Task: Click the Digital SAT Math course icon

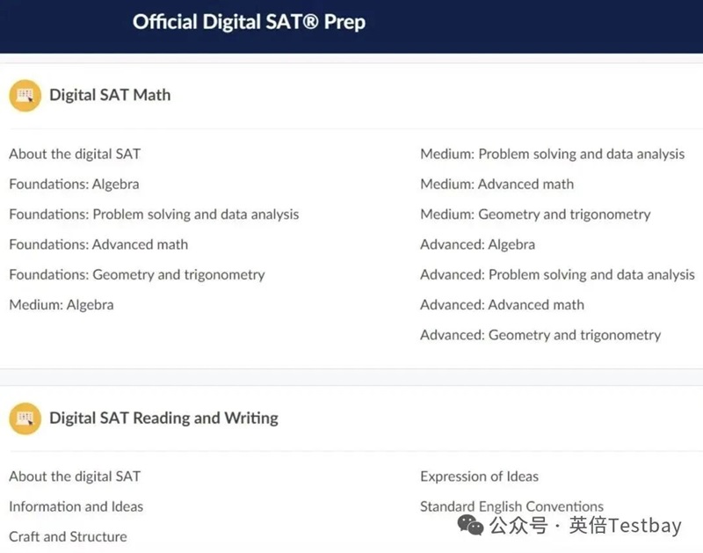Action: pyautogui.click(x=25, y=95)
